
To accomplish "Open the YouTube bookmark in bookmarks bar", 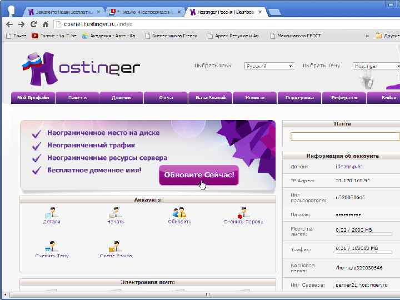I will point(54,36).
